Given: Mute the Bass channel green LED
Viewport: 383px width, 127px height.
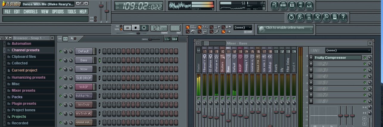Looking at the screenshot, I should [x=61, y=60].
